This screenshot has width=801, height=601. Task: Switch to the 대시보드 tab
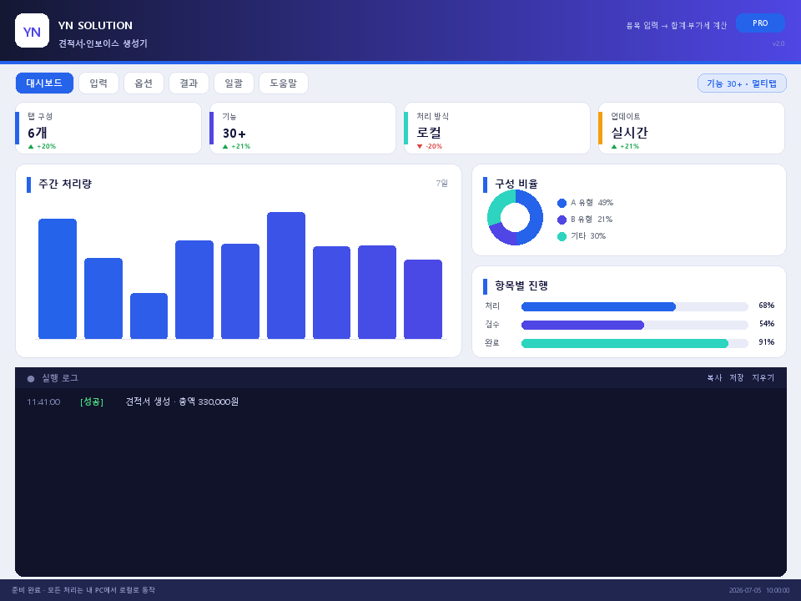[x=44, y=83]
